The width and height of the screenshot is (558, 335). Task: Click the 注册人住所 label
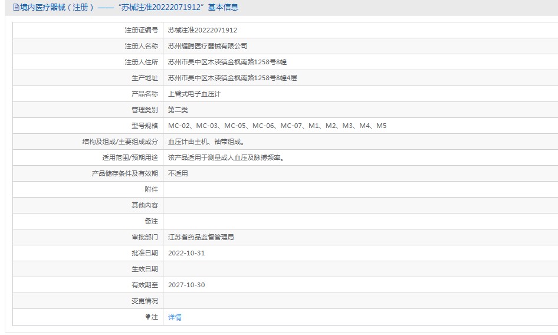(142, 62)
